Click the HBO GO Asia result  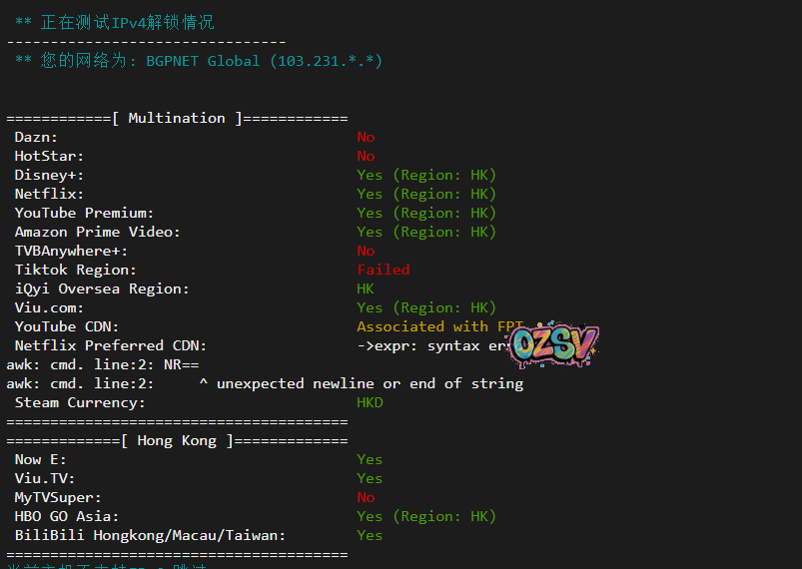(x=426, y=516)
